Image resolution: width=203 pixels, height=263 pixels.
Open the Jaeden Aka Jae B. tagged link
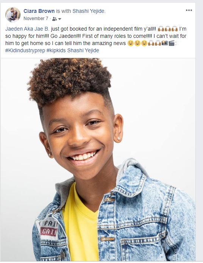[x=27, y=29]
